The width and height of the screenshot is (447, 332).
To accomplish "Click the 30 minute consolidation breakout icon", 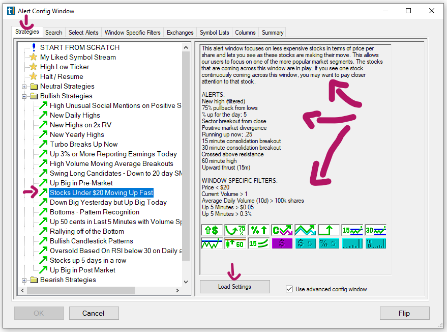I will [375, 230].
